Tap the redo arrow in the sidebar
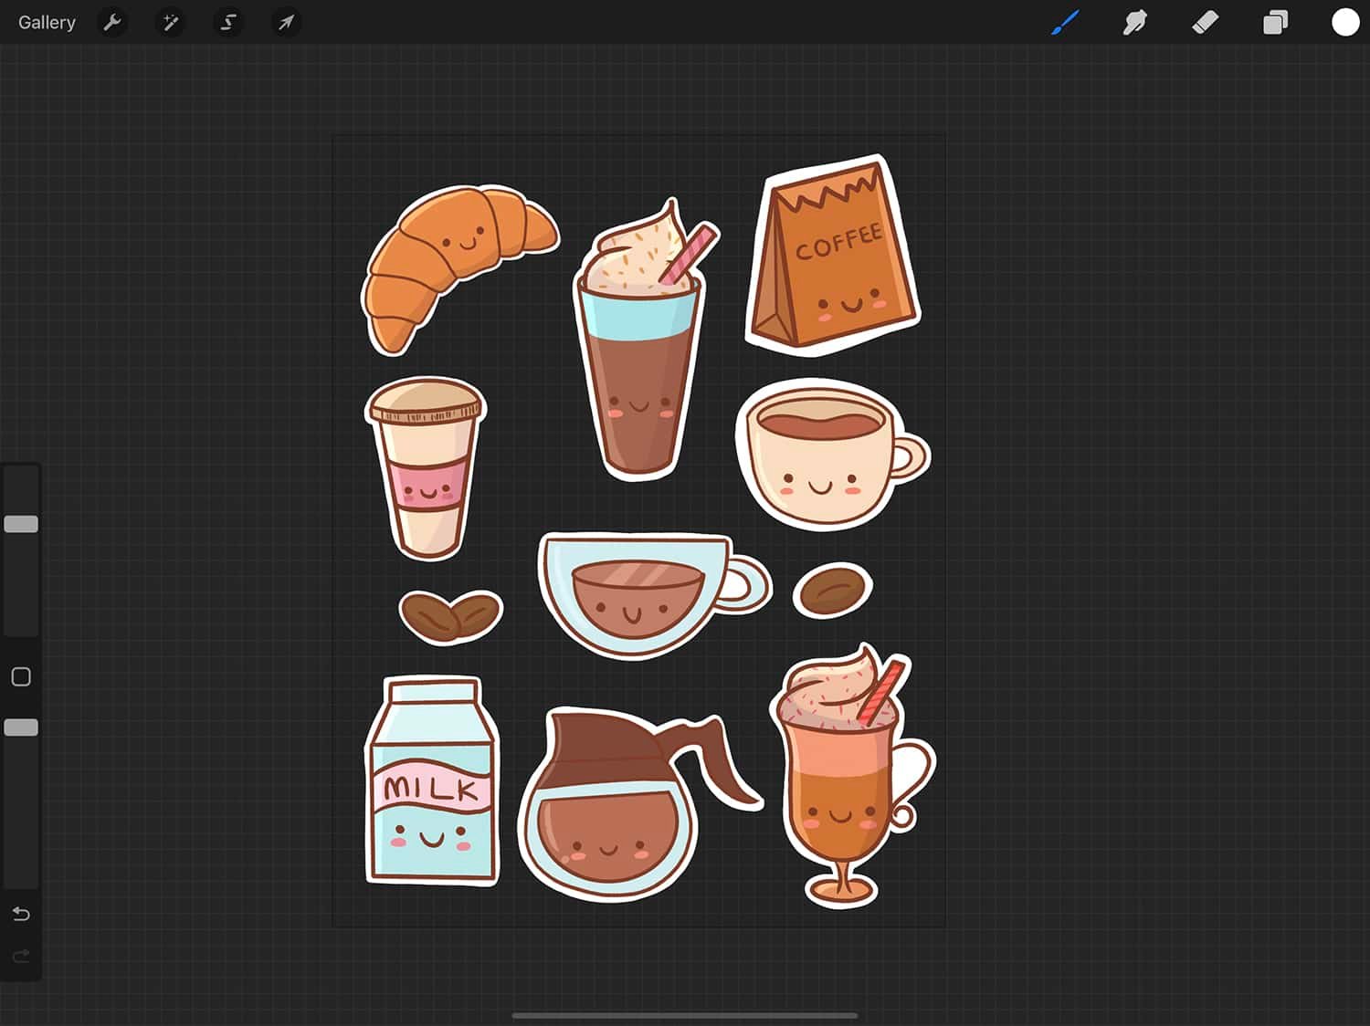Screen dimensions: 1370x1026 pyautogui.click(x=20, y=956)
